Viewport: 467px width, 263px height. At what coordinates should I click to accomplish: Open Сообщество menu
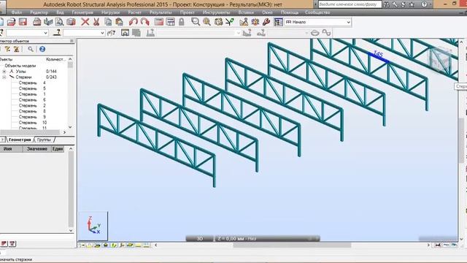[x=317, y=12]
